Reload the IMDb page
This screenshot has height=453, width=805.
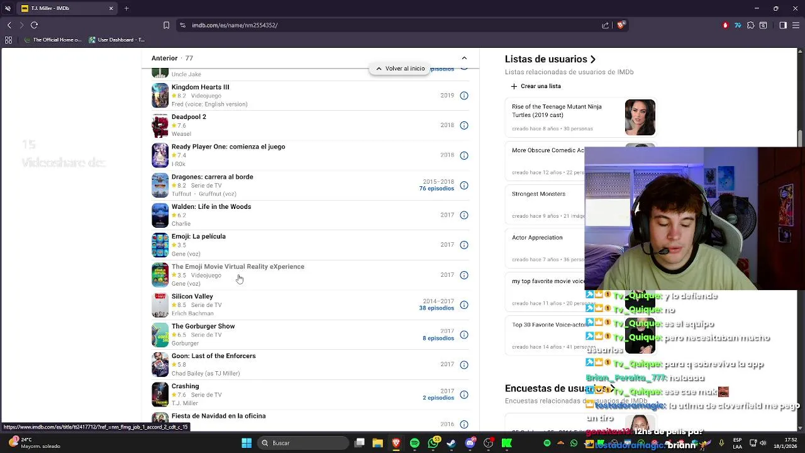34,25
